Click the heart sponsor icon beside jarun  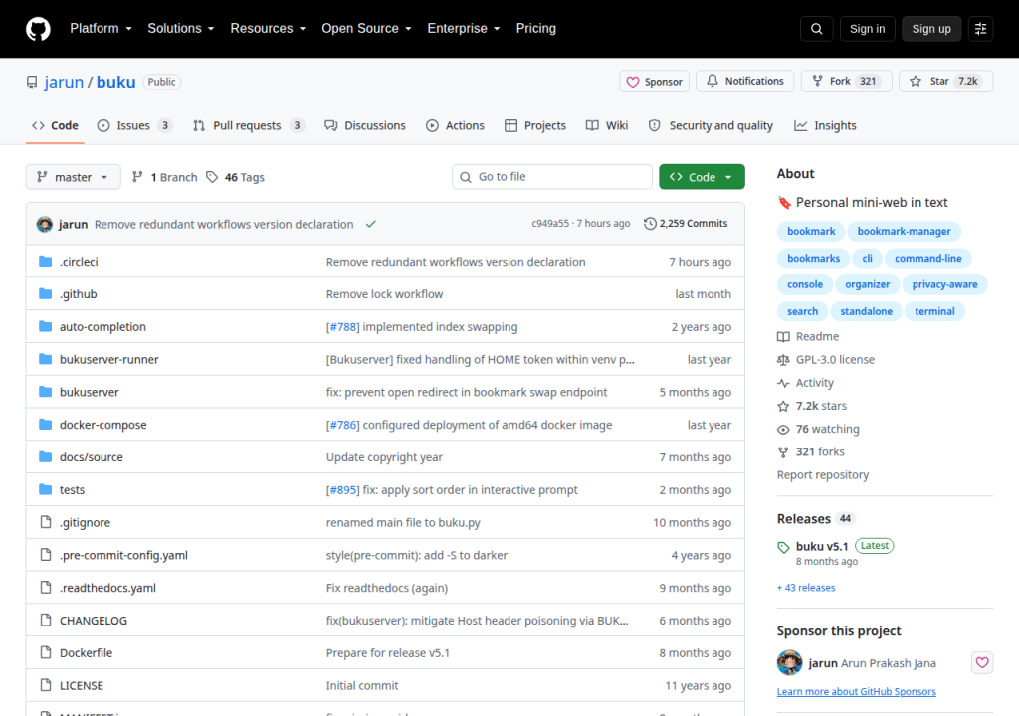pyautogui.click(x=982, y=662)
